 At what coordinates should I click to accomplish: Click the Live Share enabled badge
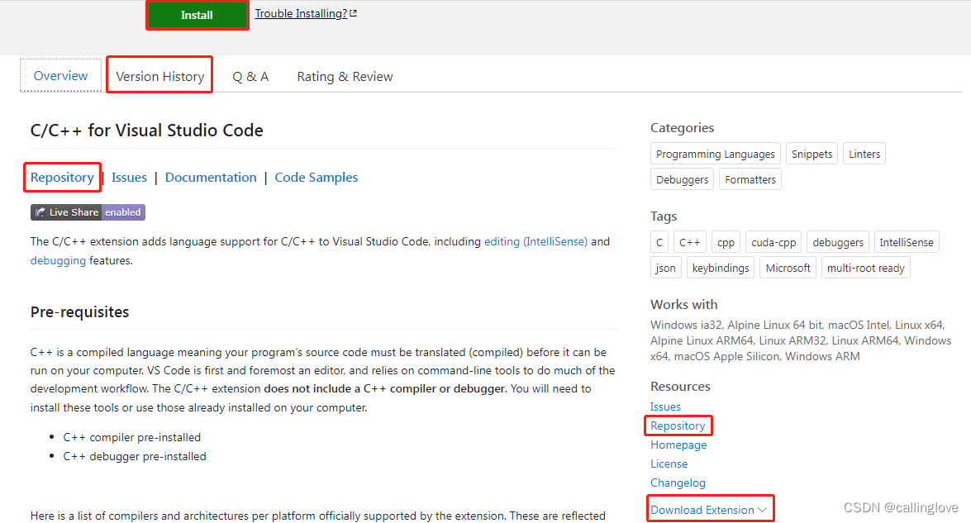coord(88,212)
